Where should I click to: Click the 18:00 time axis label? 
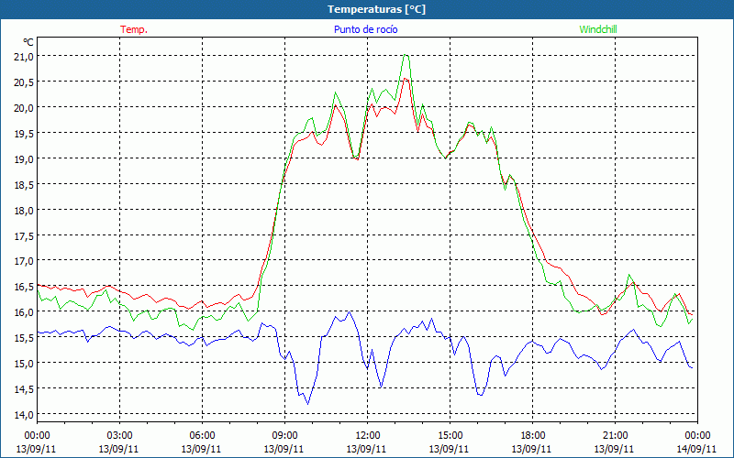click(x=532, y=436)
